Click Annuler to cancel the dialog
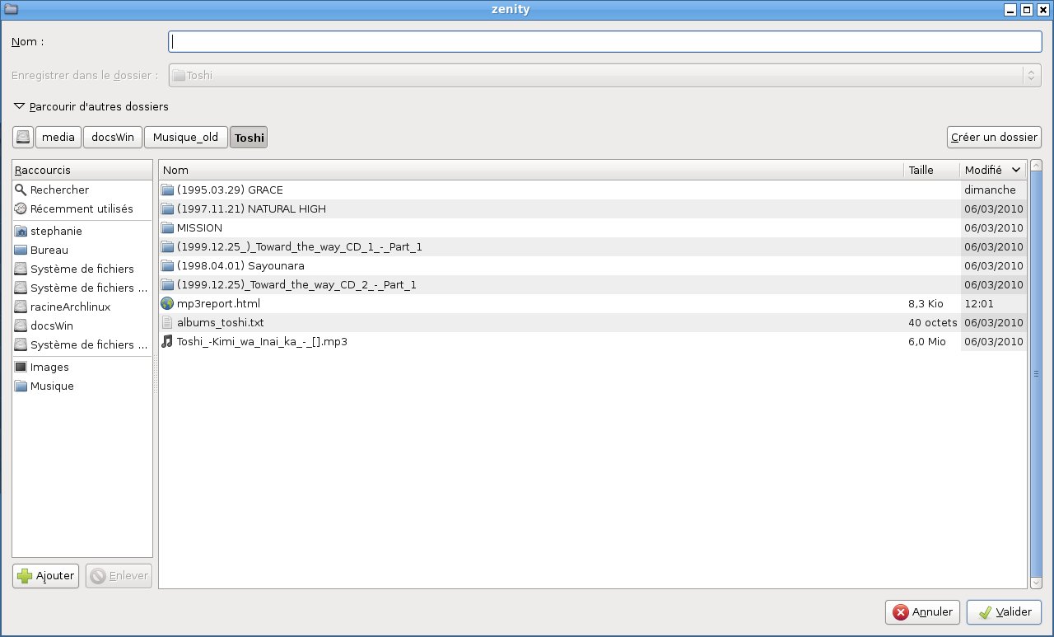The width and height of the screenshot is (1054, 637). (x=922, y=612)
